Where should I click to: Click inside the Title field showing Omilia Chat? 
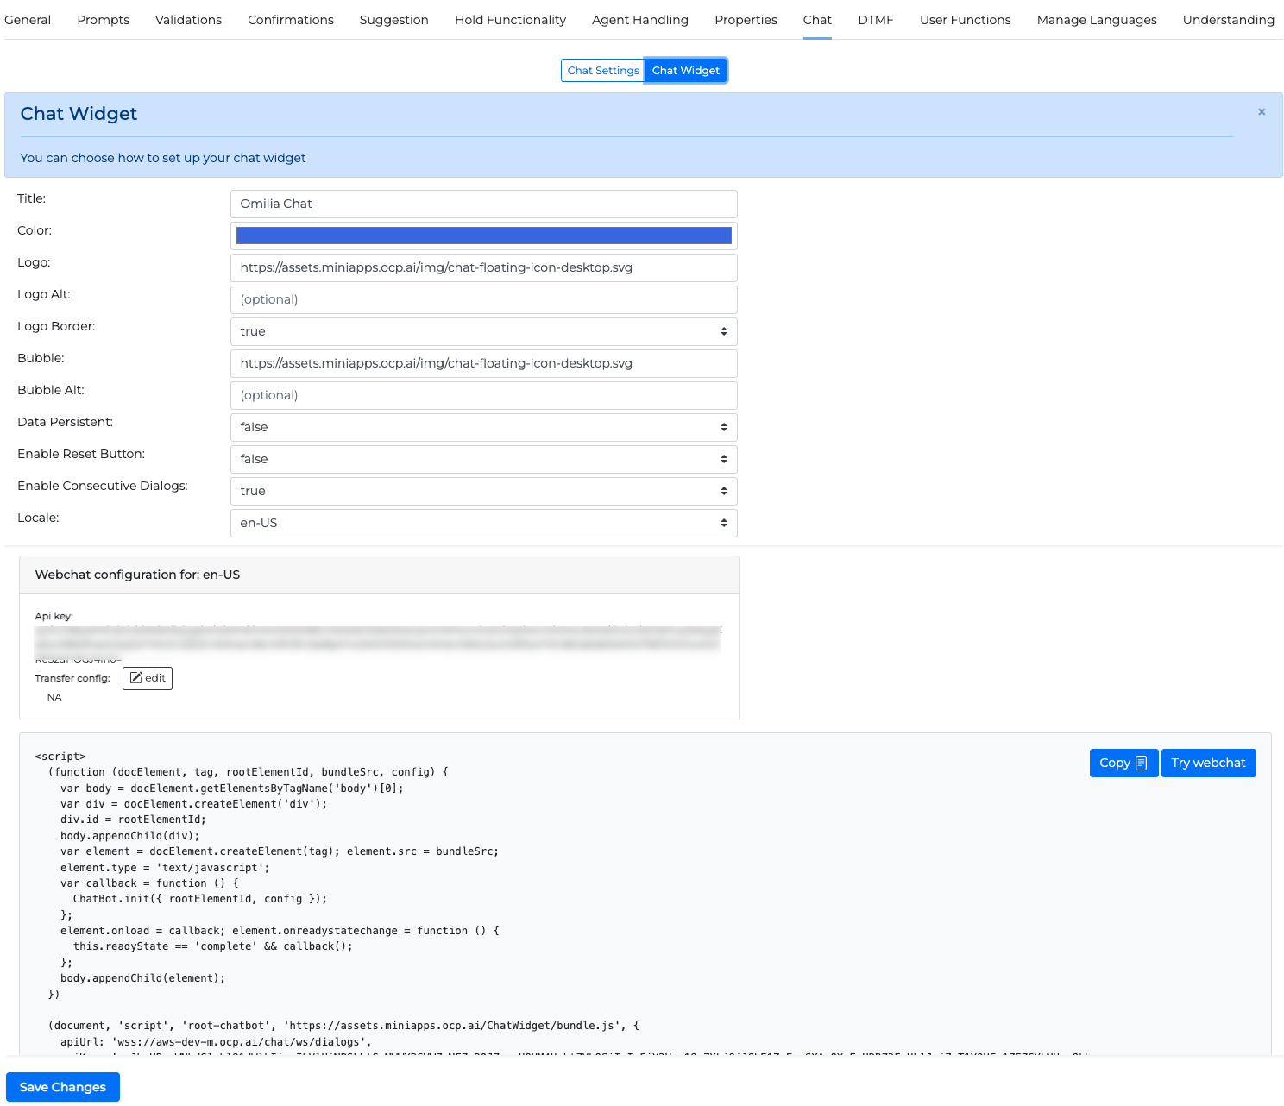point(483,204)
